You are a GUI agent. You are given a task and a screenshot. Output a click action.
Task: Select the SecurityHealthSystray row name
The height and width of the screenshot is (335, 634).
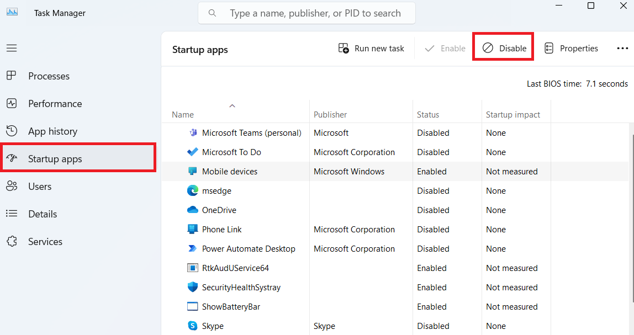pos(241,288)
